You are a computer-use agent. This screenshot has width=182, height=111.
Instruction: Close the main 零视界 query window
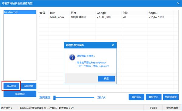[x=178, y=3]
